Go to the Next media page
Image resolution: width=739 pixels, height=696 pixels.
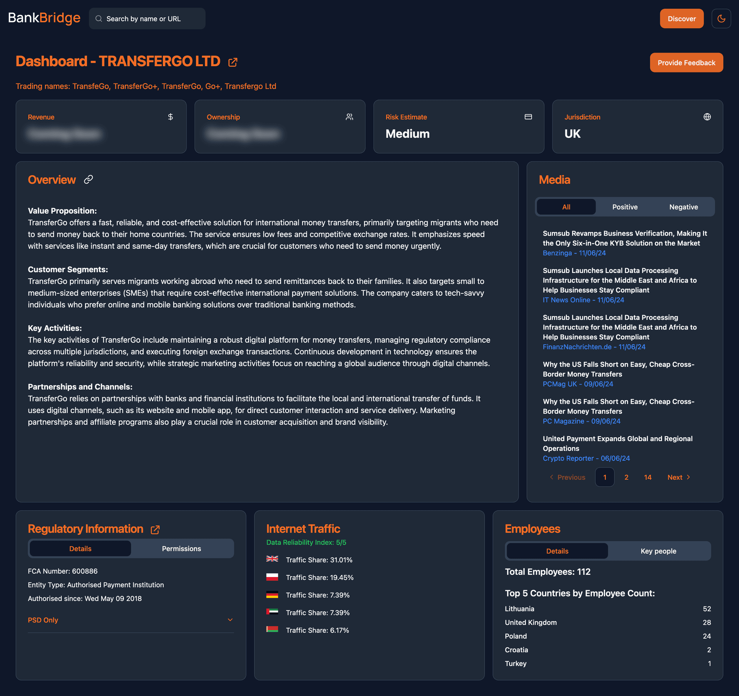click(x=679, y=477)
